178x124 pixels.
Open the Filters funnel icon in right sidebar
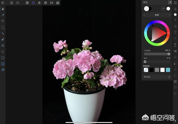(175, 32)
